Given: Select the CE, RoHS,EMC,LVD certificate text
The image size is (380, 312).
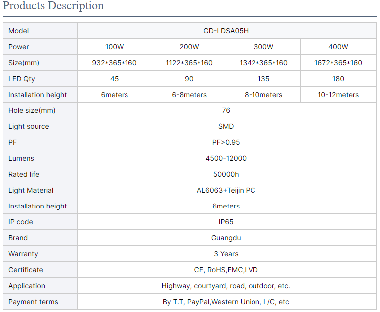Looking at the screenshot, I should coord(226,270).
